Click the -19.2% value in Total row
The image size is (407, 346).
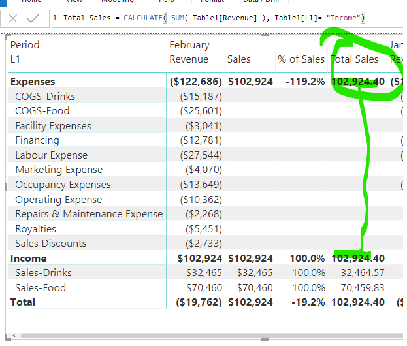coord(308,302)
